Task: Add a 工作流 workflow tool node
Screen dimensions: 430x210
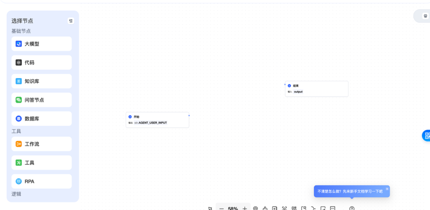Action: (41, 144)
